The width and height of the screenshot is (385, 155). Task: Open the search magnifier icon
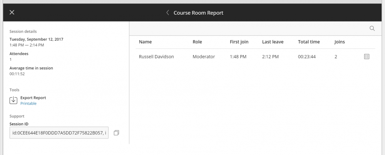pos(372,28)
